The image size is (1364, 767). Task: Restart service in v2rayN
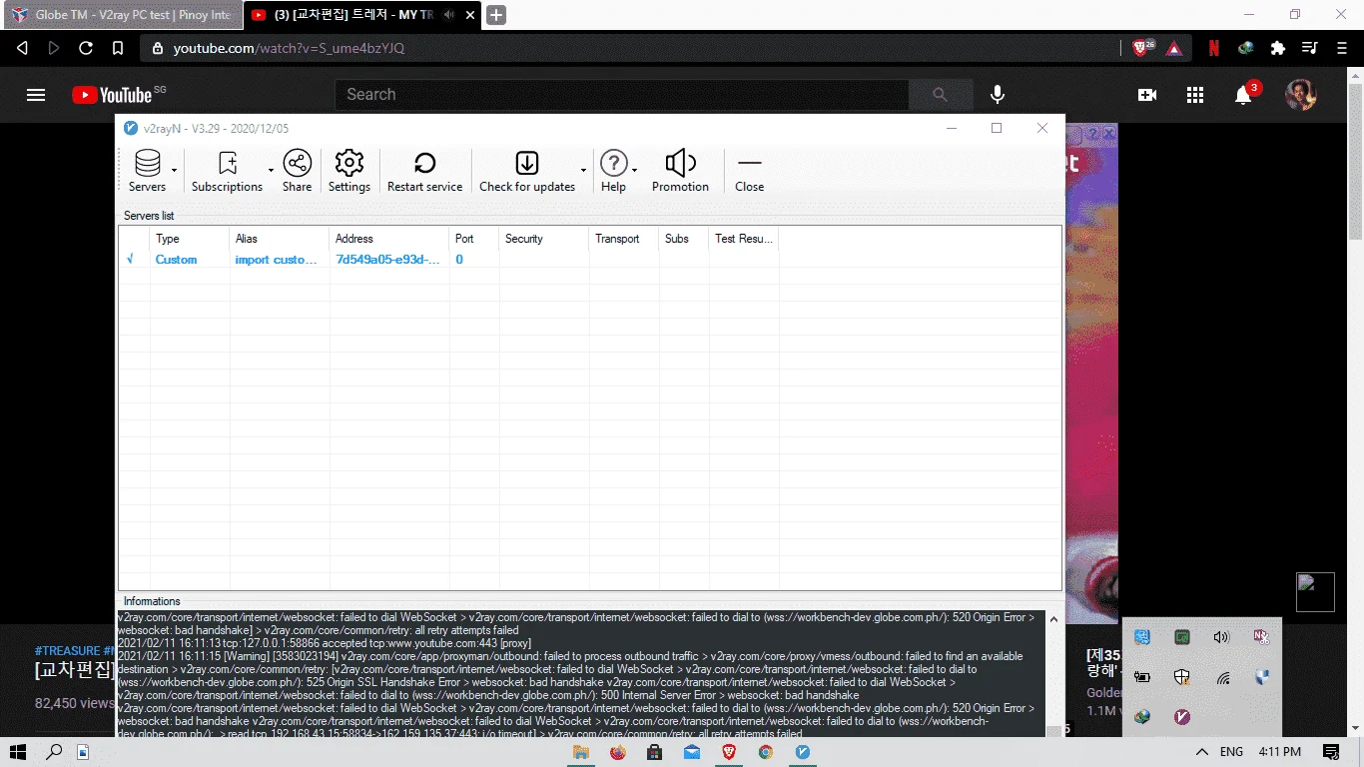(425, 171)
